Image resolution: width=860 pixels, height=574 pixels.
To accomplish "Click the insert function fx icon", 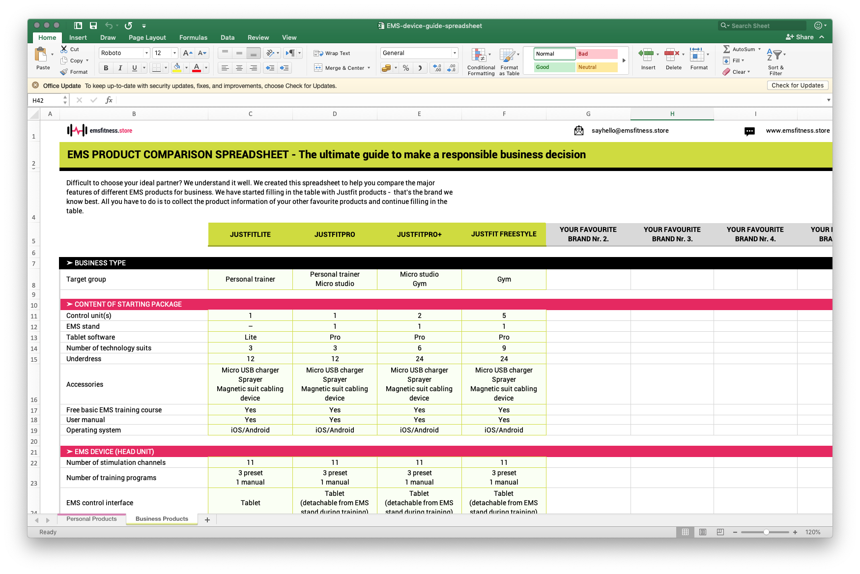I will click(109, 100).
